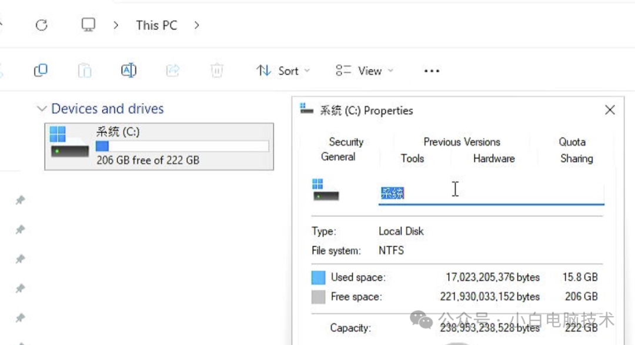Open the See more ellipsis menu
This screenshot has width=635, height=345.
(432, 71)
